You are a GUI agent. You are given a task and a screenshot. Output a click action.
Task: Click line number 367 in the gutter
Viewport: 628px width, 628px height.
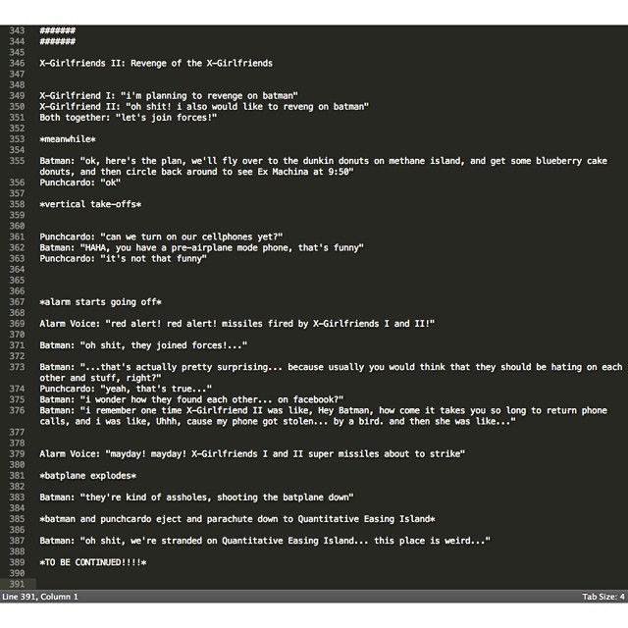pyautogui.click(x=17, y=301)
